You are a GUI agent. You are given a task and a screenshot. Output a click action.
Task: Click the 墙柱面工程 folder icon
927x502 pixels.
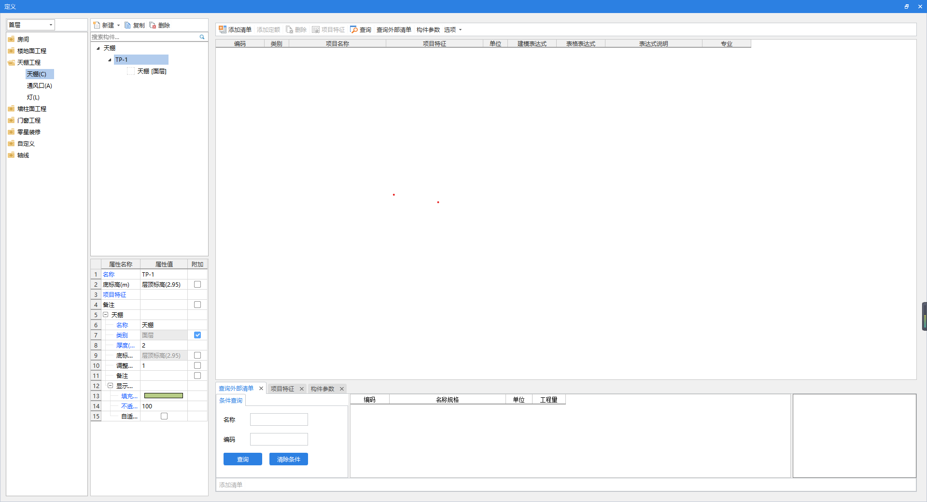point(11,109)
